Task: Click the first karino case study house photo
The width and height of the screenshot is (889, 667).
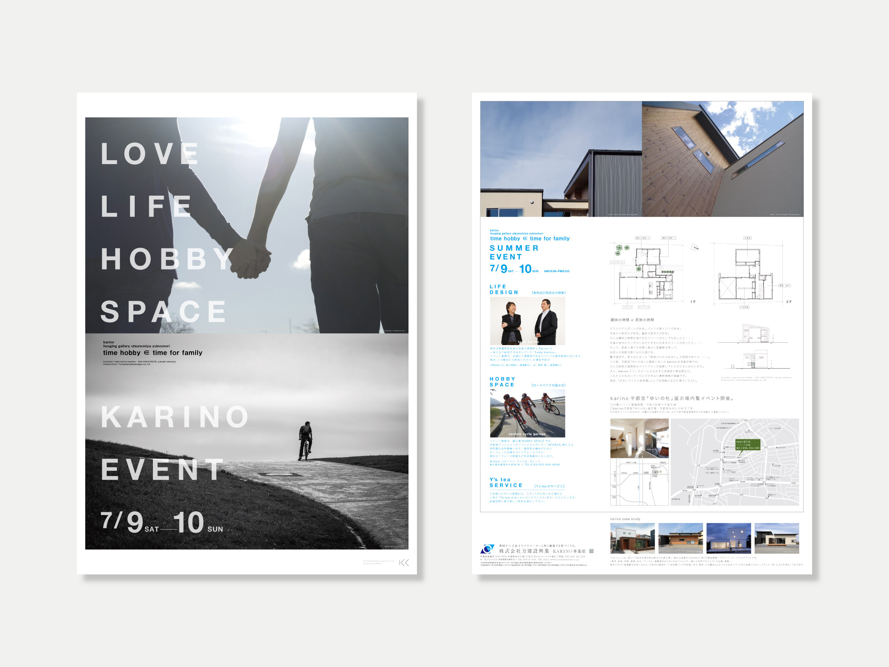Action: point(632,538)
